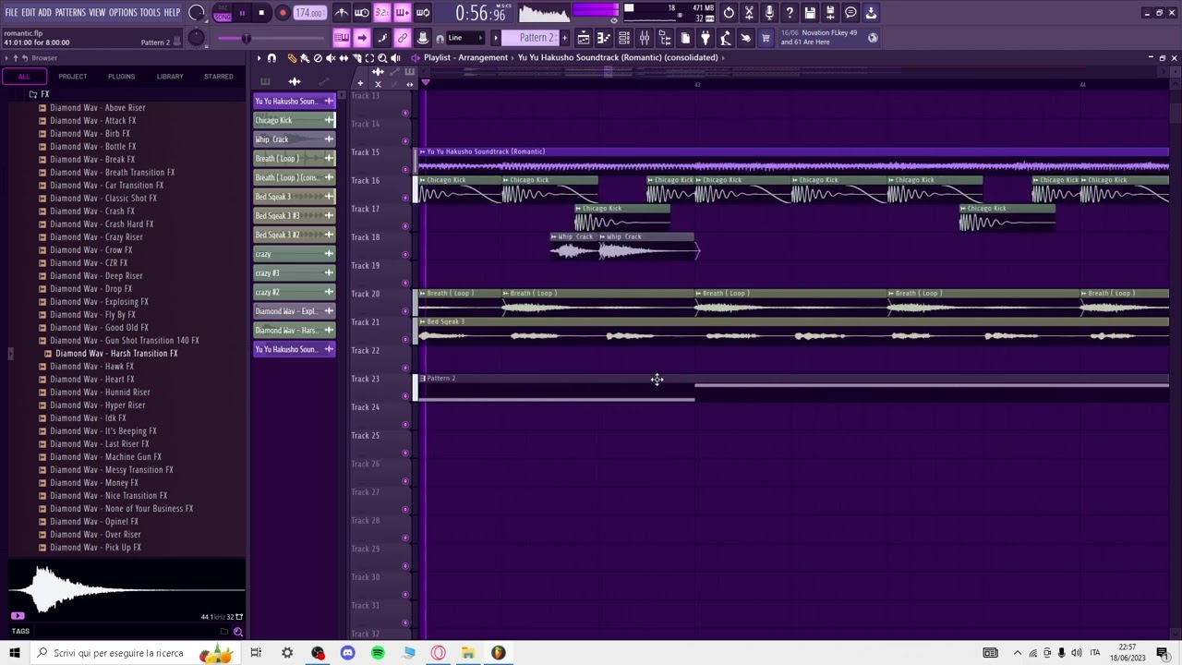This screenshot has width=1182, height=665.
Task: Mute Track 19 with its LED
Action: [405, 283]
